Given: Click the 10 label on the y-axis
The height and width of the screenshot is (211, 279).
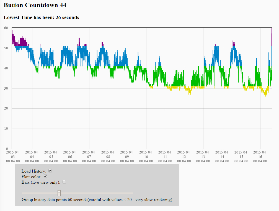Looking at the screenshot, I should pos(6,129).
